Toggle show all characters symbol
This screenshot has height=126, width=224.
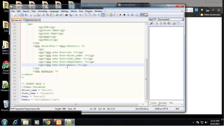pos(99,15)
